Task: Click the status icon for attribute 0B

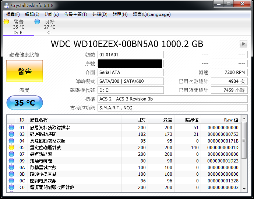Action: 11,174
